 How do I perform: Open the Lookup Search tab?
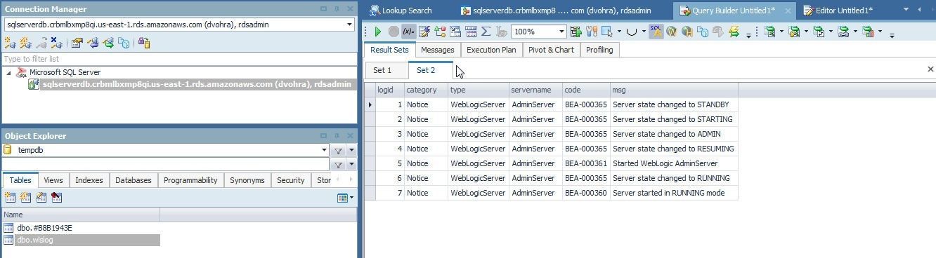coord(401,11)
